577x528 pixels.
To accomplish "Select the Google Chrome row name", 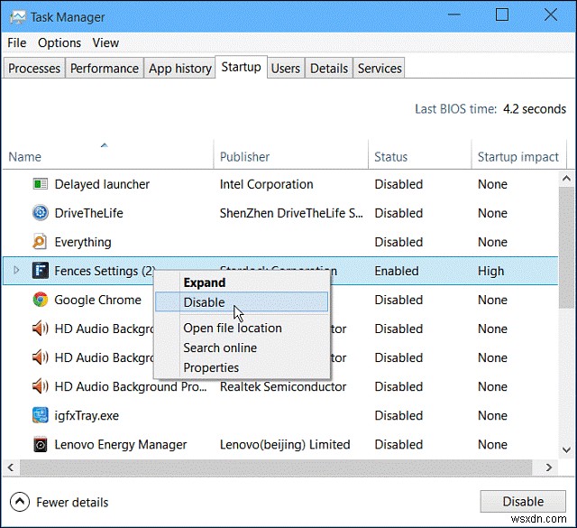I will pyautogui.click(x=97, y=300).
